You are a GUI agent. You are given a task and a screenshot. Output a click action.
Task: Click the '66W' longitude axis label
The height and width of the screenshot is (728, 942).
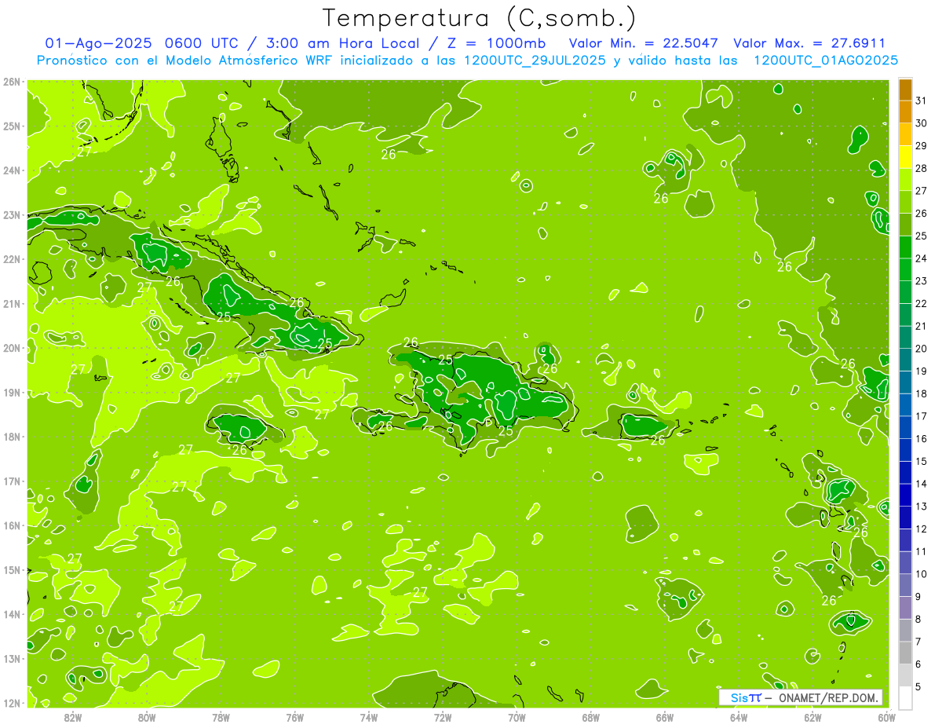click(x=664, y=717)
